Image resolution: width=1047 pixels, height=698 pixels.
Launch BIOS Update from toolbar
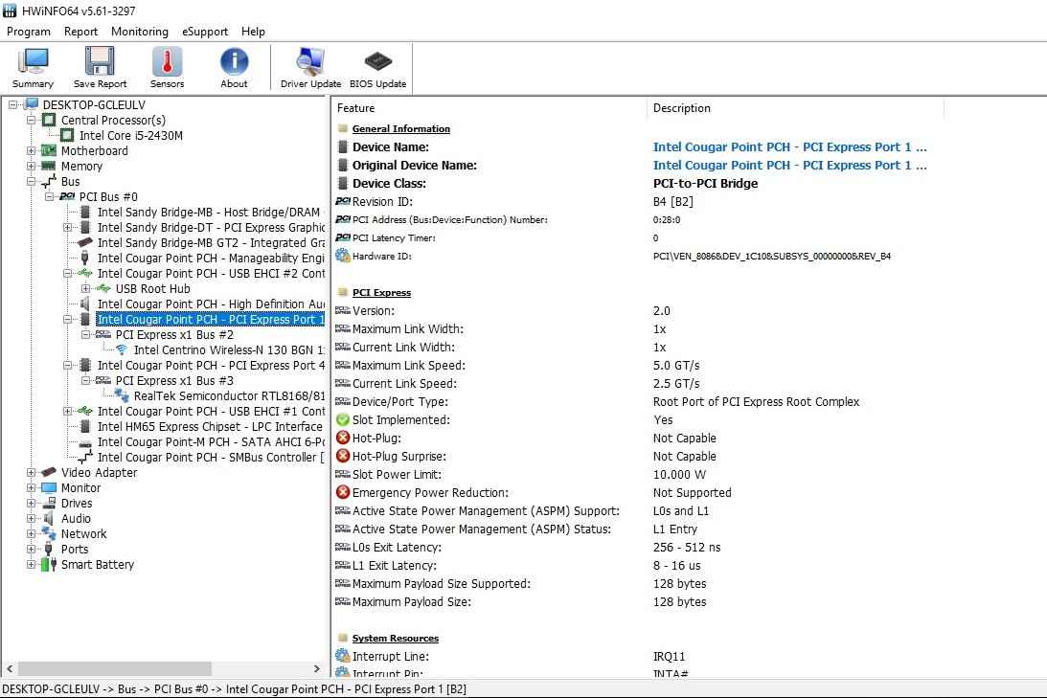point(378,67)
